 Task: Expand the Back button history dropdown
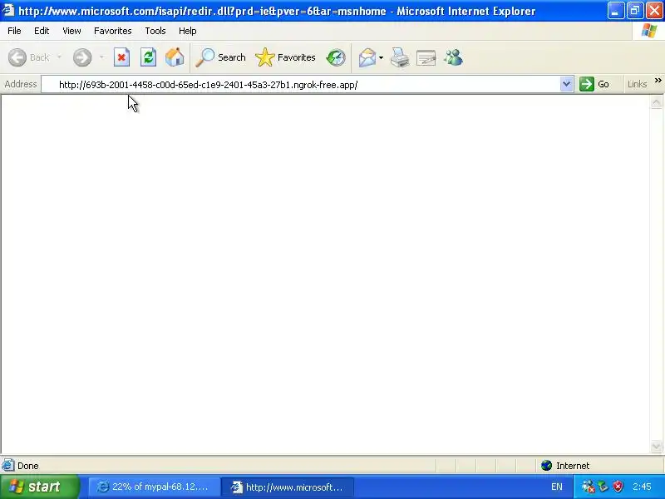coord(59,57)
